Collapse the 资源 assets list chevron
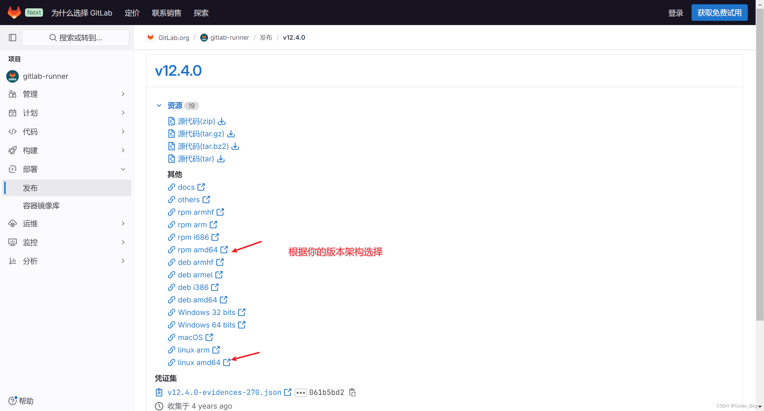 click(x=159, y=106)
